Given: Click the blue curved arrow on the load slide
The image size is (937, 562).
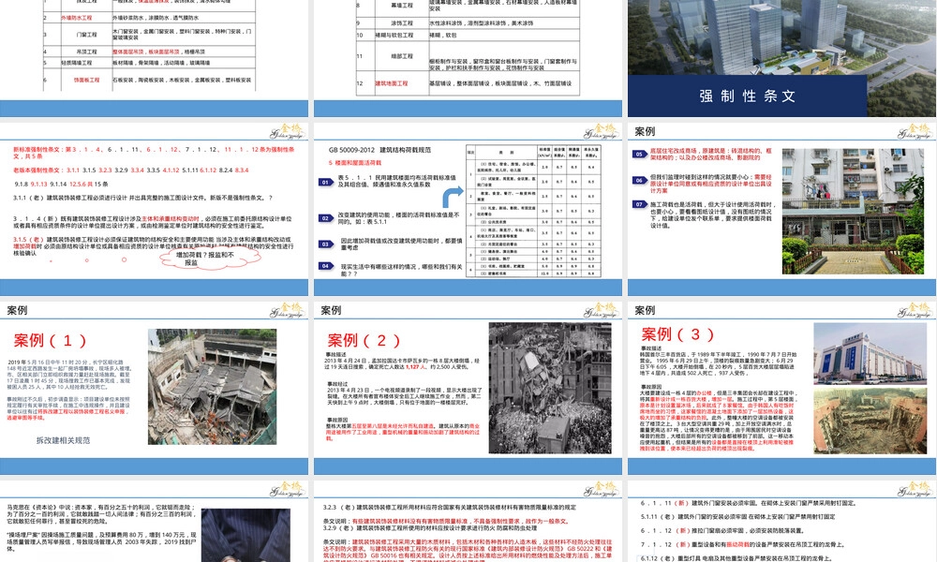Looking at the screenshot, I should (x=453, y=197).
